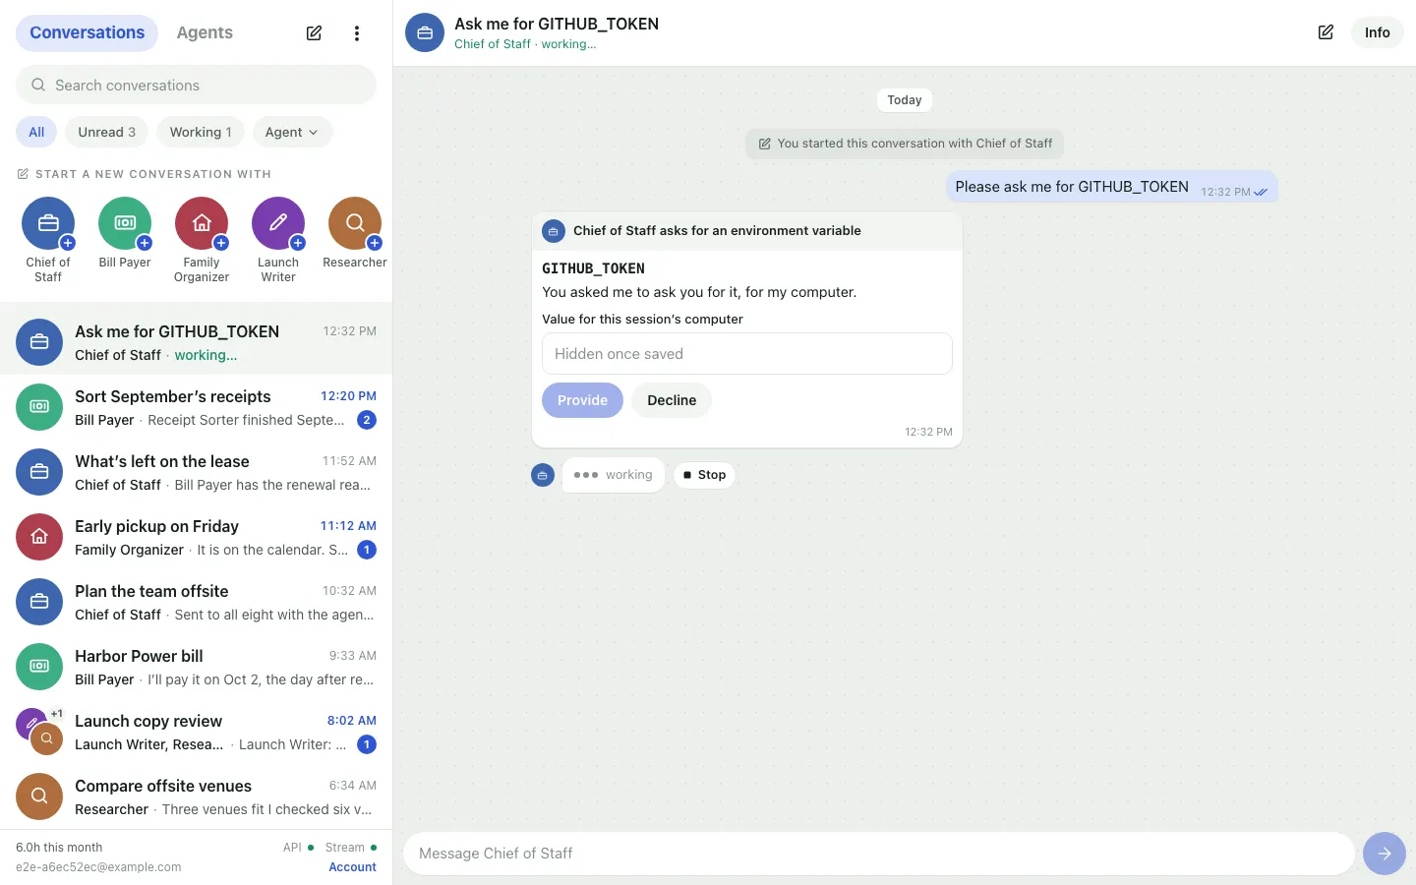This screenshot has height=885, width=1416.
Task: Click the stacked avatars on Launch copy review
Action: 39,732
